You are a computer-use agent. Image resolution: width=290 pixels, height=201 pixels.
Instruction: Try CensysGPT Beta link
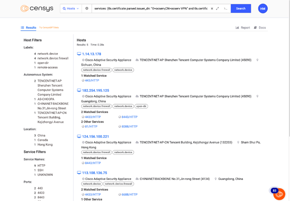(49, 28)
